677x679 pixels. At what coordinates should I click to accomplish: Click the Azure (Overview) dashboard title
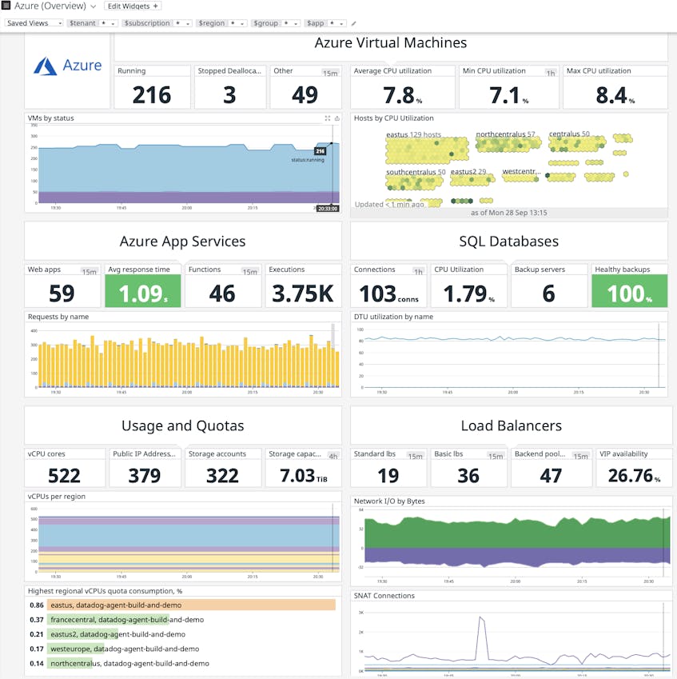tap(50, 6)
